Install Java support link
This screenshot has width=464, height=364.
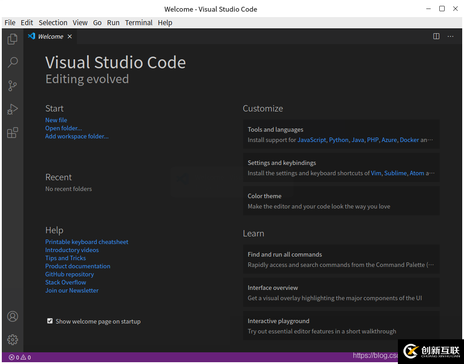click(358, 140)
